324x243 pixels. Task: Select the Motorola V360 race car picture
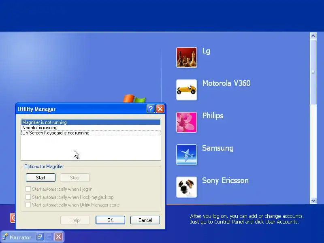click(187, 90)
